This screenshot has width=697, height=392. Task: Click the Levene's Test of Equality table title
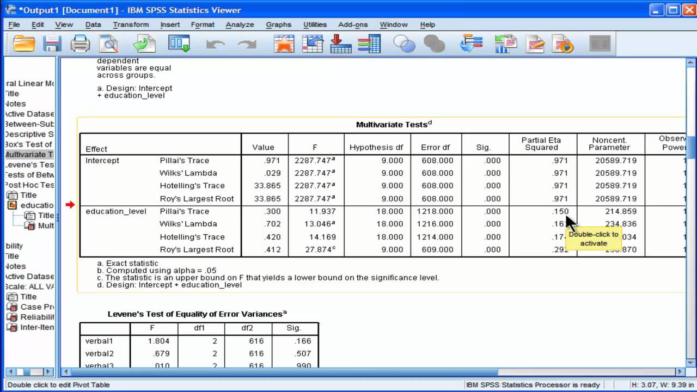pos(197,314)
